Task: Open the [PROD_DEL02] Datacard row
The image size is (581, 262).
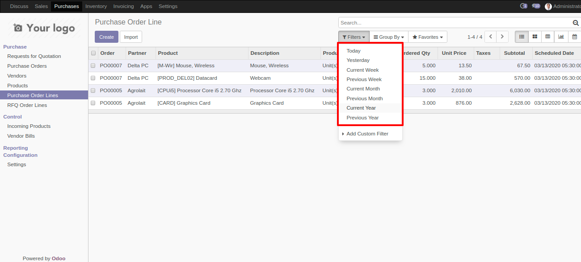Action: tap(335, 78)
